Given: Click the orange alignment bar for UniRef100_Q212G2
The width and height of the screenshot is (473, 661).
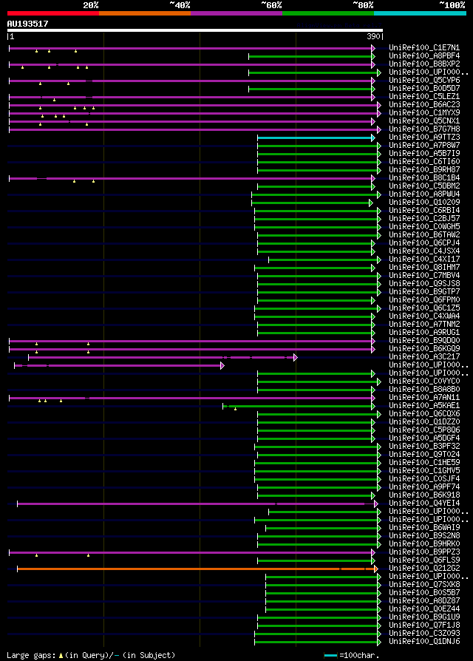Looking at the screenshot, I should 197,569.
